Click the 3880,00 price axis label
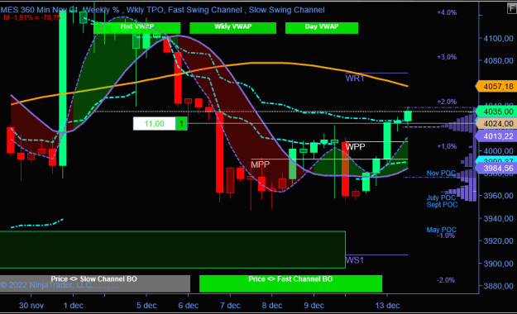 [498, 286]
